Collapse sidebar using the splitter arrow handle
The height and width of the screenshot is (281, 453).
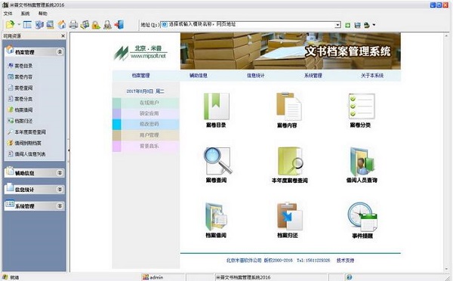(x=69, y=150)
